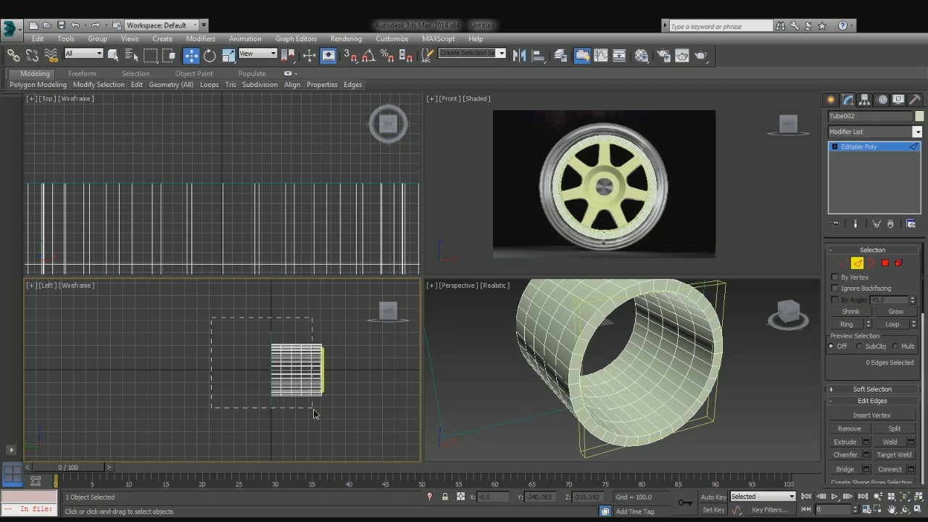The height and width of the screenshot is (522, 928).
Task: Activate Select and Move tool
Action: point(191,55)
